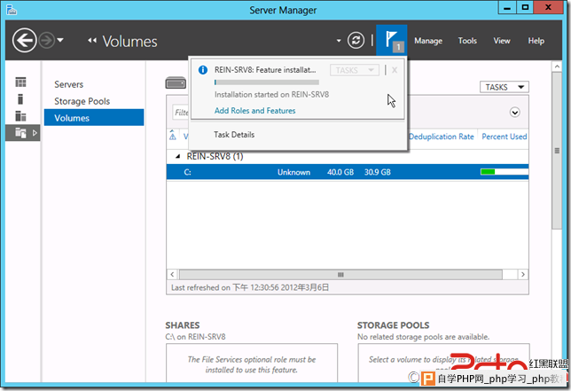Click the Dashboard icon in left sidebar

click(x=20, y=82)
